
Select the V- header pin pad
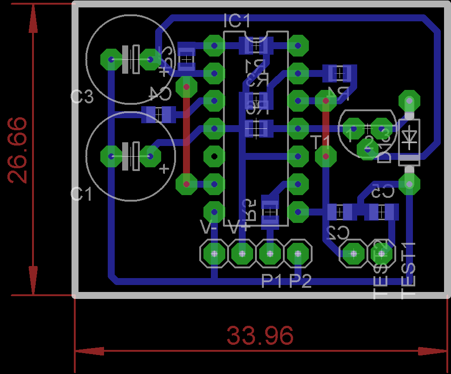[x=214, y=254]
